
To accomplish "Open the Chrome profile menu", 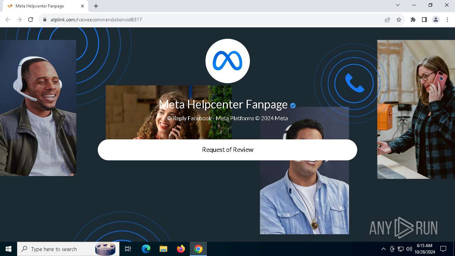I will pyautogui.click(x=436, y=20).
